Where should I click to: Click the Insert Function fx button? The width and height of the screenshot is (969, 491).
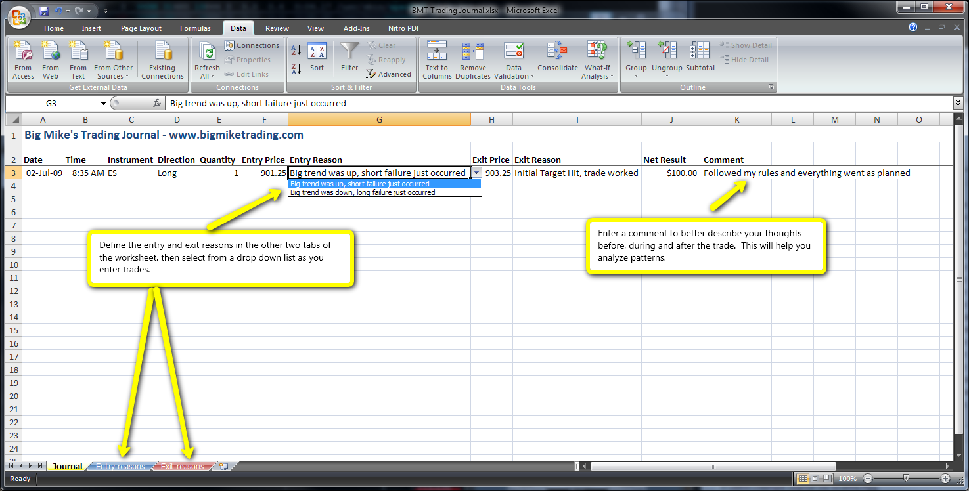click(157, 104)
